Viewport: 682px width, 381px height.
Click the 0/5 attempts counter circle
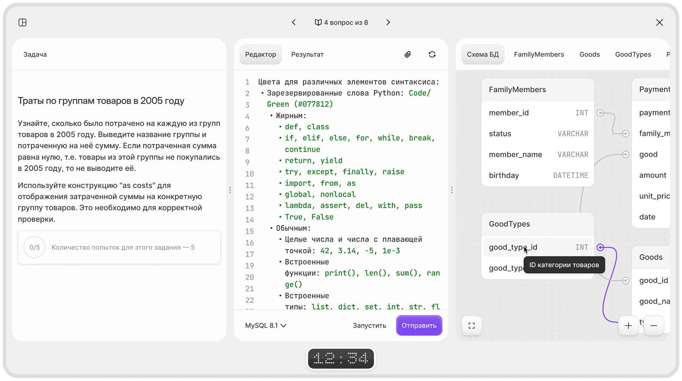[35, 247]
